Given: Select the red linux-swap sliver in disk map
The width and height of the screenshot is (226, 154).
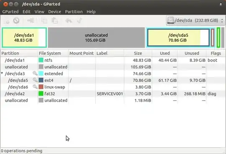Looking at the screenshot, I should (213, 38).
